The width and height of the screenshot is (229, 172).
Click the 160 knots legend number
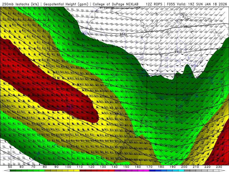[138, 167]
